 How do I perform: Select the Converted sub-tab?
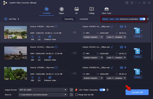click(x=84, y=19)
